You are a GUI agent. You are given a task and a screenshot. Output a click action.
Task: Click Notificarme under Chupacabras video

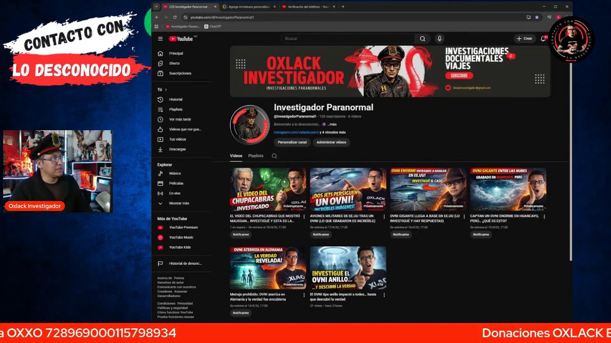tap(241, 234)
